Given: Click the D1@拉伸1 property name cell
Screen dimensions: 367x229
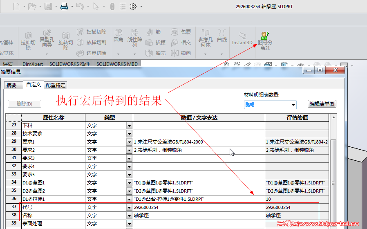Looking at the screenshot, I should click(x=54, y=199).
